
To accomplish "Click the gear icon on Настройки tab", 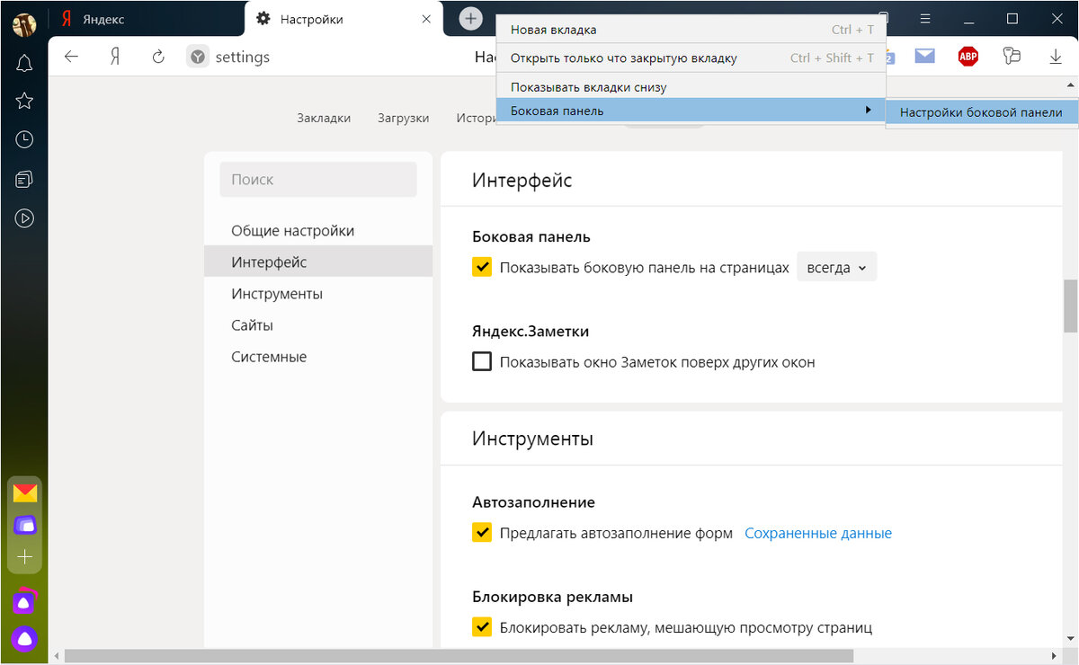I will tap(263, 19).
